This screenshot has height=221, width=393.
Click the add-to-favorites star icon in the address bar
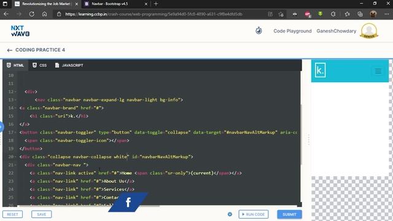(x=281, y=14)
